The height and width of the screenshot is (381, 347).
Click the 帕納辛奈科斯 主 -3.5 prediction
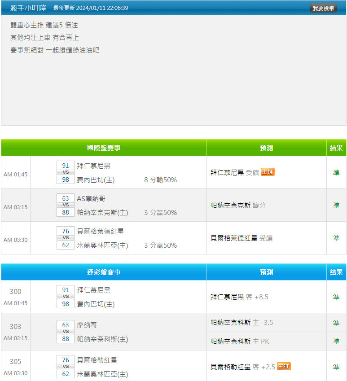coord(242,323)
